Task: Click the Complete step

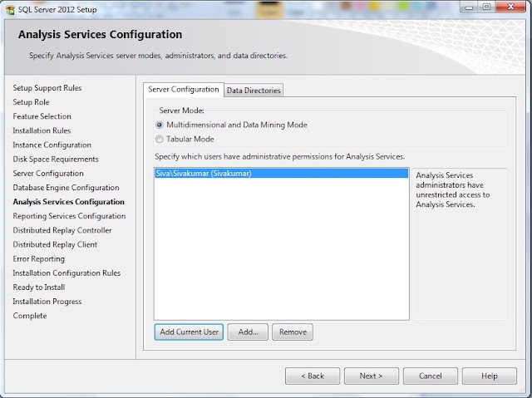Action: [30, 316]
